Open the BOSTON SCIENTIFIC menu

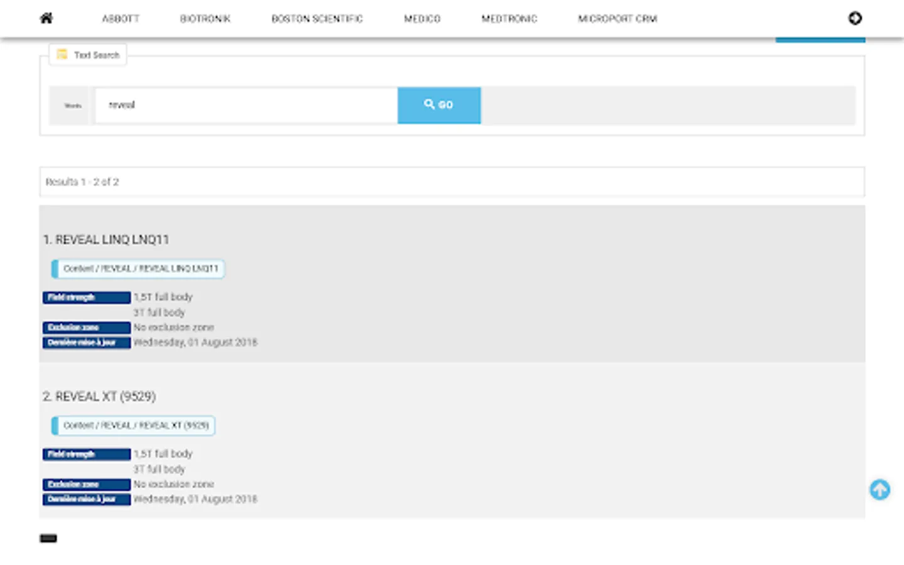(317, 19)
